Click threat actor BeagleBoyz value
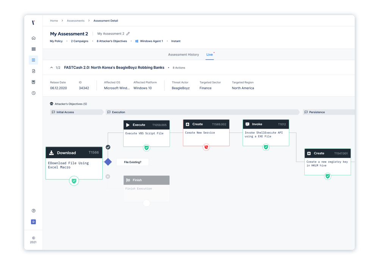The width and height of the screenshot is (379, 265). point(180,88)
